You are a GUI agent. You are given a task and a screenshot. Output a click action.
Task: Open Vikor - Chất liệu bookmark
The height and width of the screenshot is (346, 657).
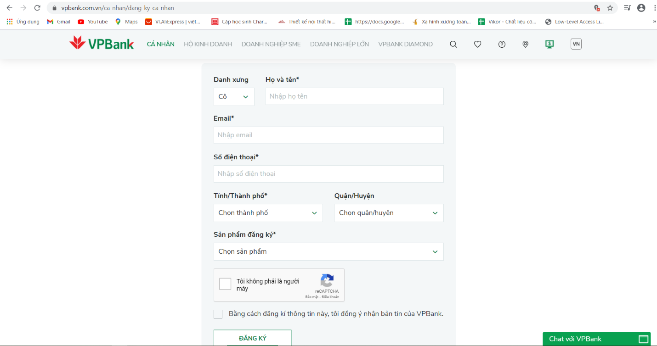(x=507, y=22)
